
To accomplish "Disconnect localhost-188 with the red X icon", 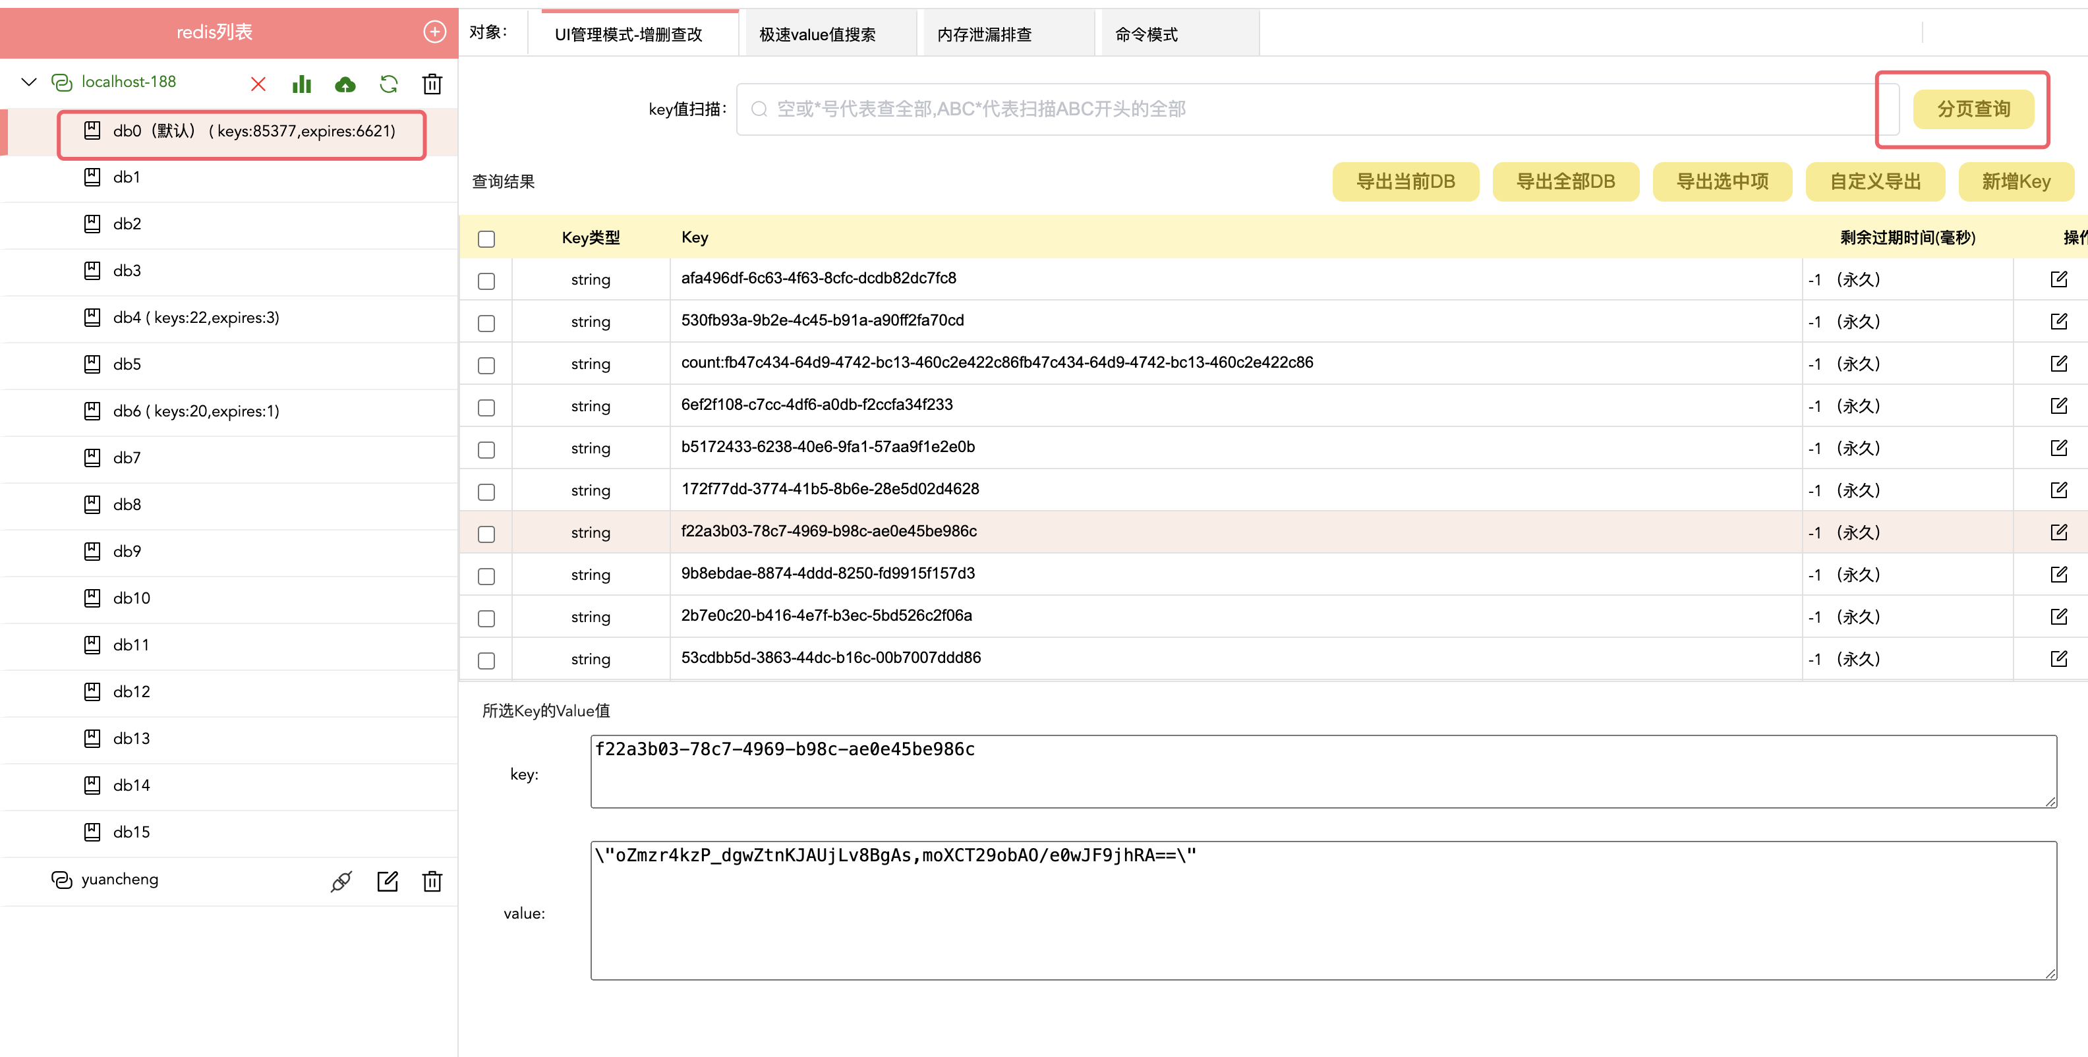I will (x=258, y=84).
